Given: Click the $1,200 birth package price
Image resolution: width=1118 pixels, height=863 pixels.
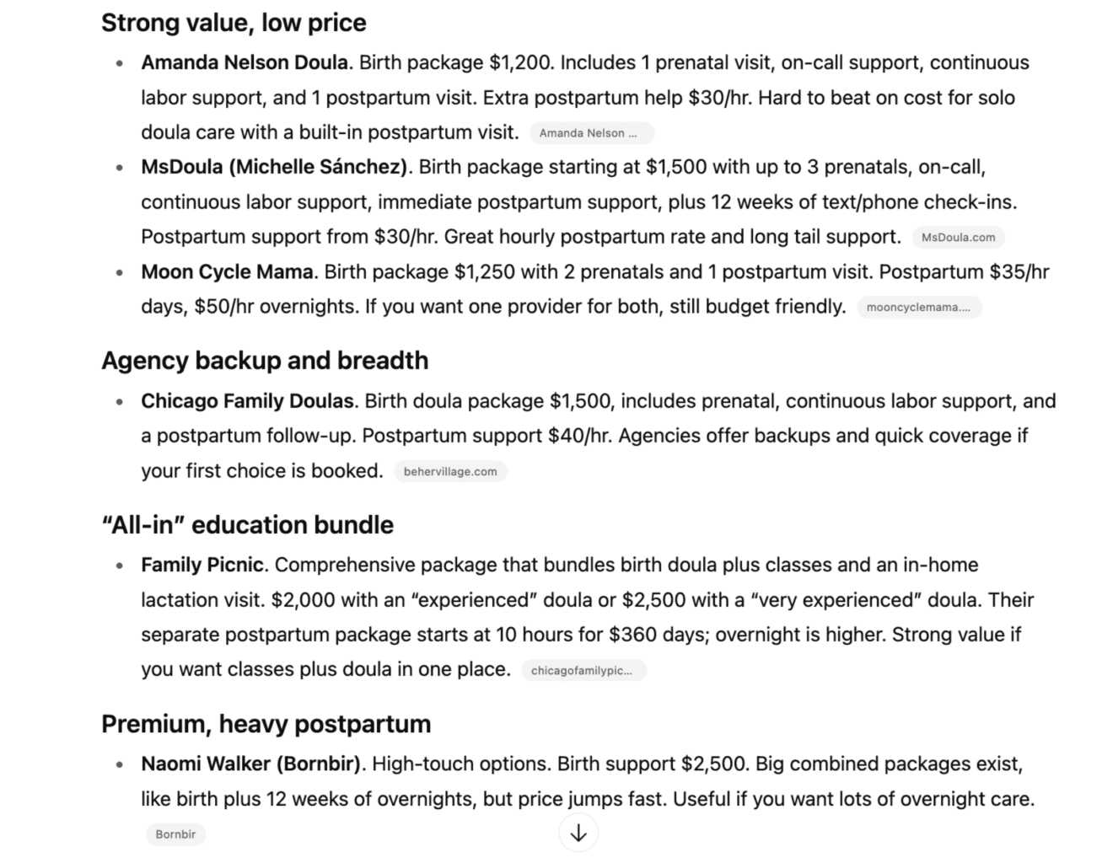Looking at the screenshot, I should (520, 63).
